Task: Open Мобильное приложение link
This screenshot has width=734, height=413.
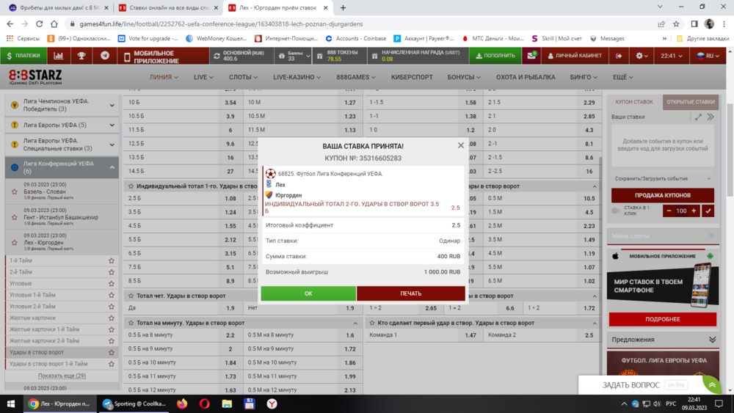Action: click(163, 56)
